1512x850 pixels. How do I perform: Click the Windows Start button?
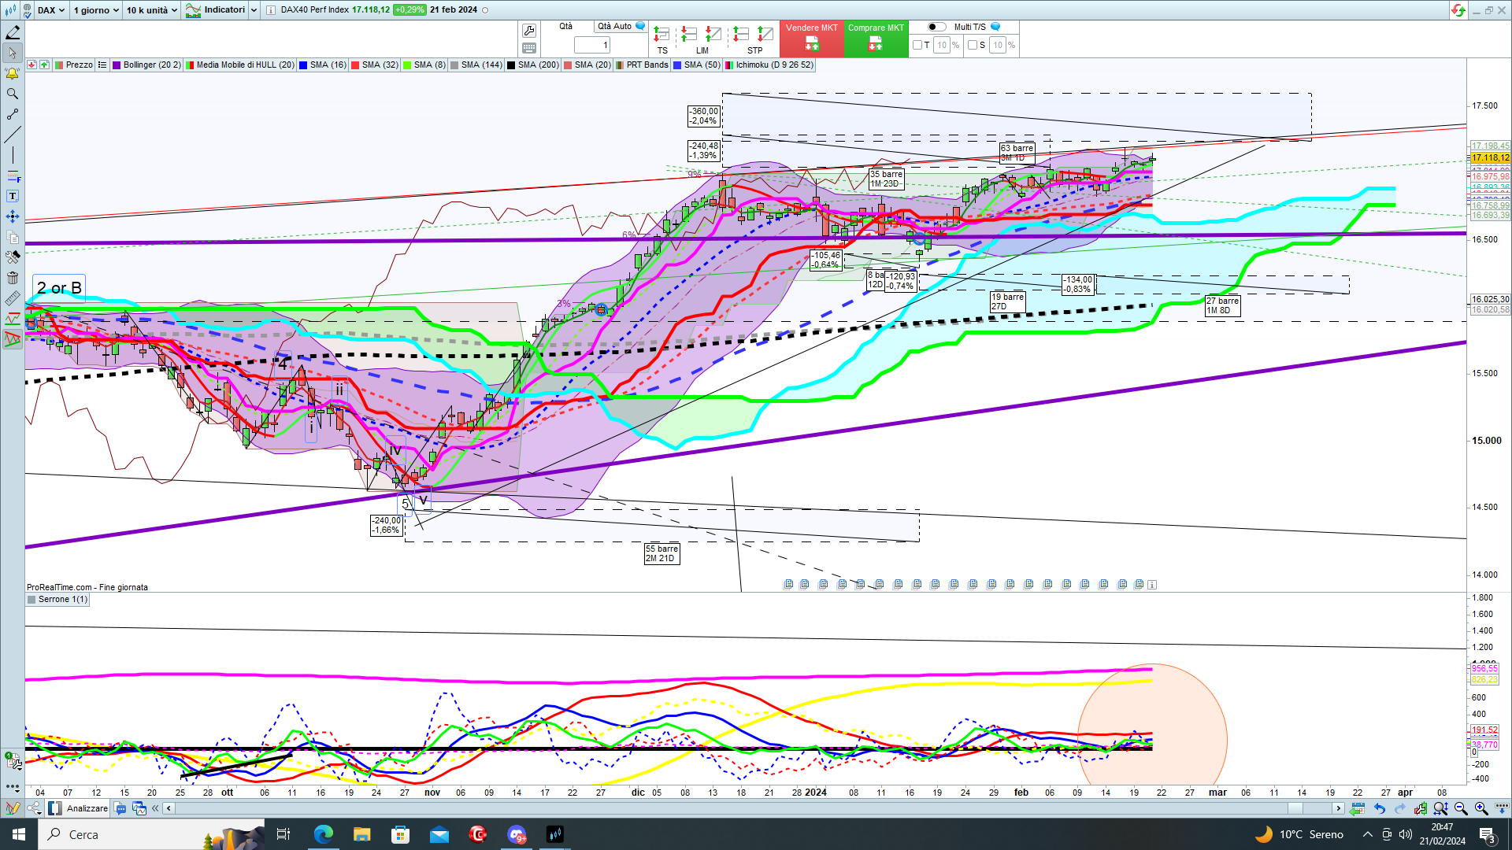coord(19,834)
